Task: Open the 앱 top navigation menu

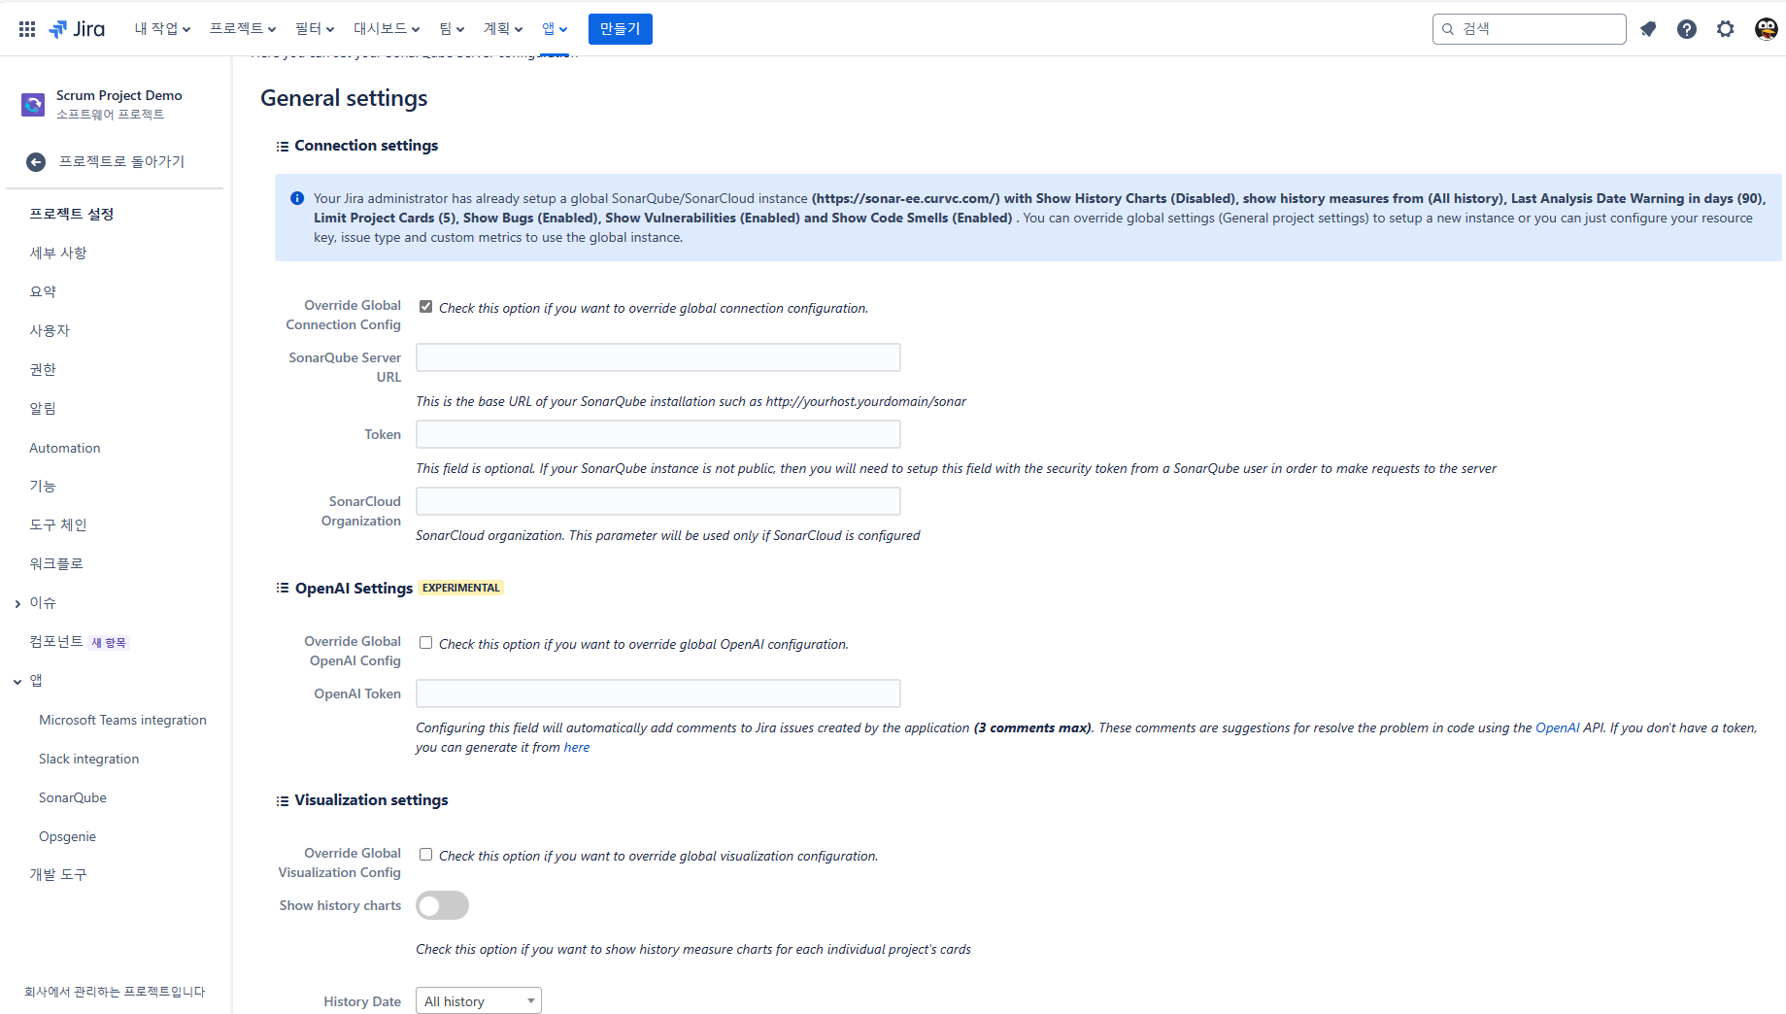Action: (555, 29)
